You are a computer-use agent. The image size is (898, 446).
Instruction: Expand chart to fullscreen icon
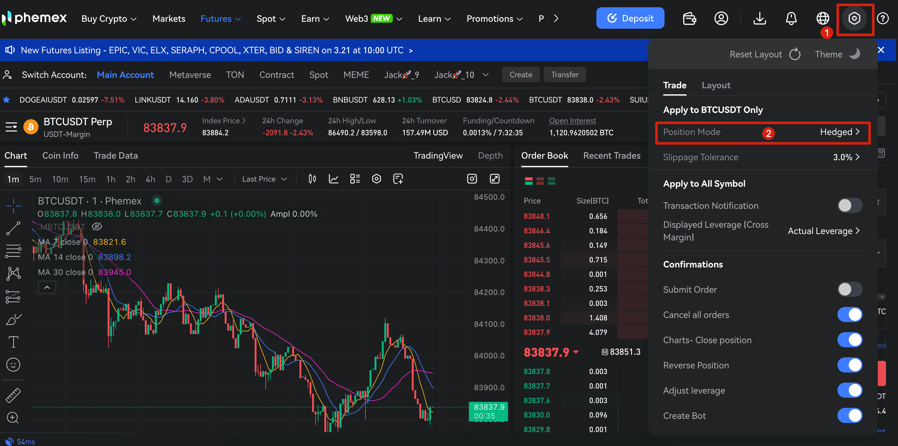pos(495,179)
